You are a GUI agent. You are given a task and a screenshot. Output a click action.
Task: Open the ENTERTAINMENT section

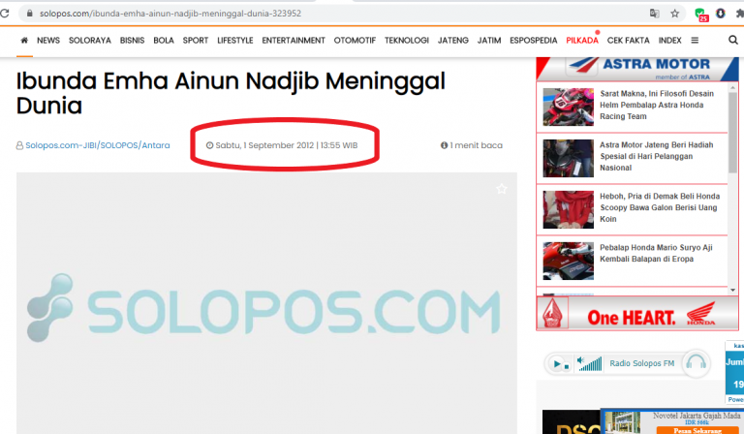(x=294, y=41)
